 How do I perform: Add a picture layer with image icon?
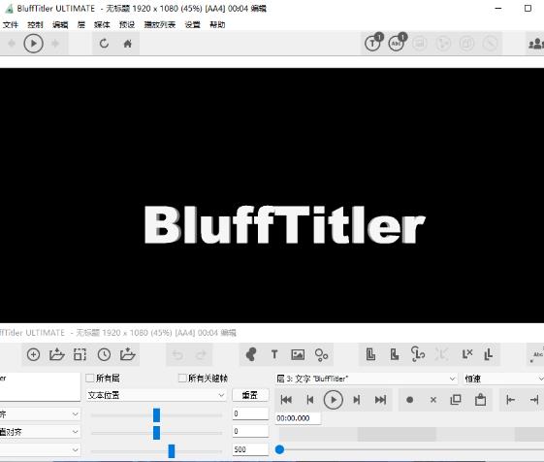pos(298,354)
